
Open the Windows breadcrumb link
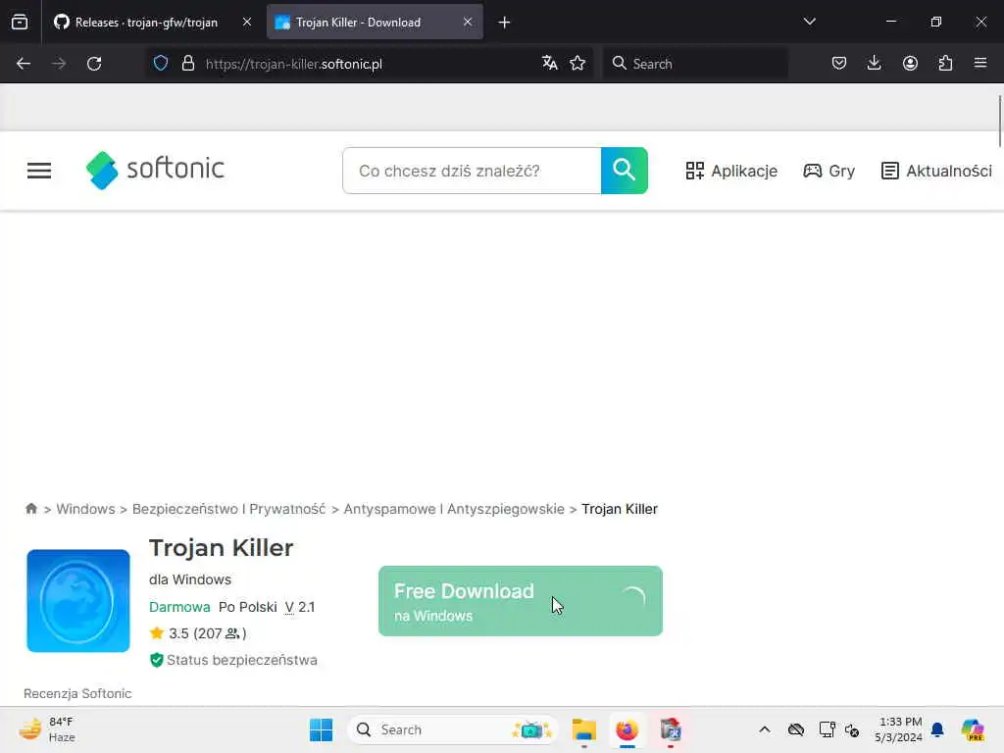(x=86, y=509)
